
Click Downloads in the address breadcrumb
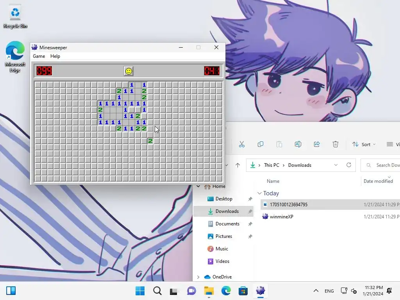(300, 165)
